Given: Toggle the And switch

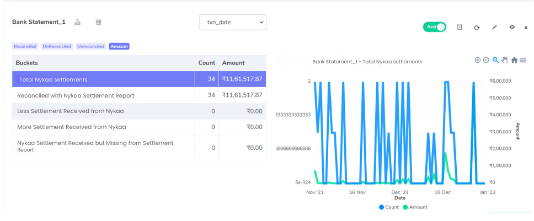Looking at the screenshot, I should [x=435, y=27].
